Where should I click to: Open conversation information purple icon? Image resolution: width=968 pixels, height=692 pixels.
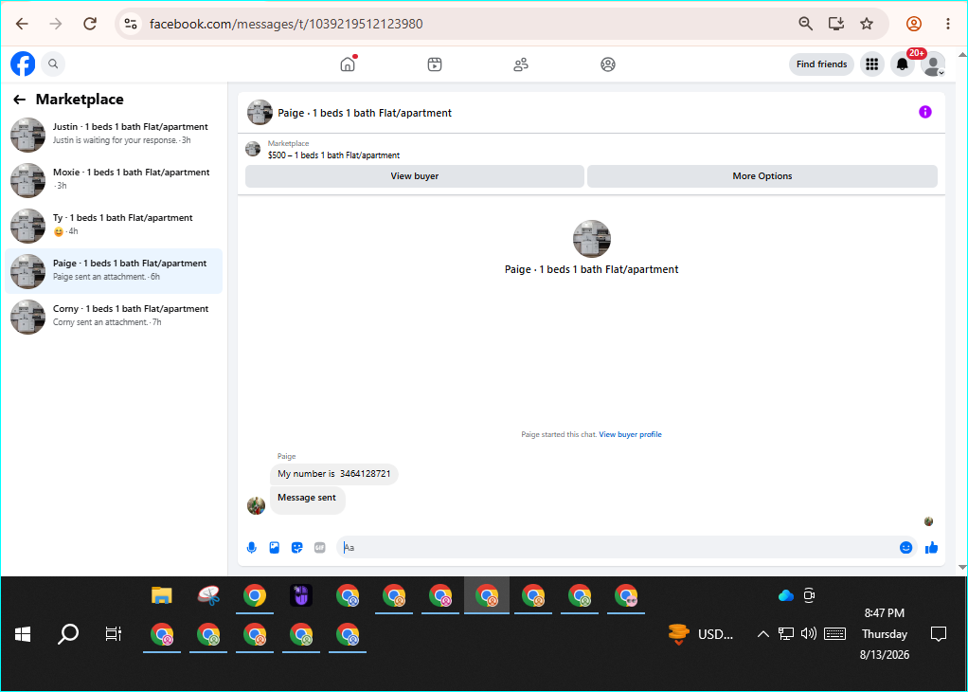pos(924,112)
